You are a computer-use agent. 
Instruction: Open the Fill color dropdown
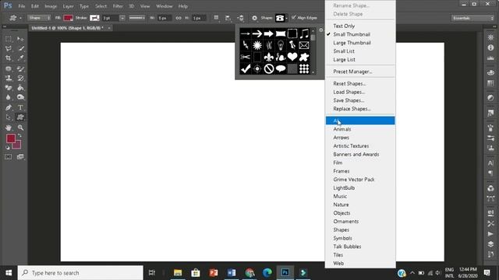pyautogui.click(x=68, y=18)
